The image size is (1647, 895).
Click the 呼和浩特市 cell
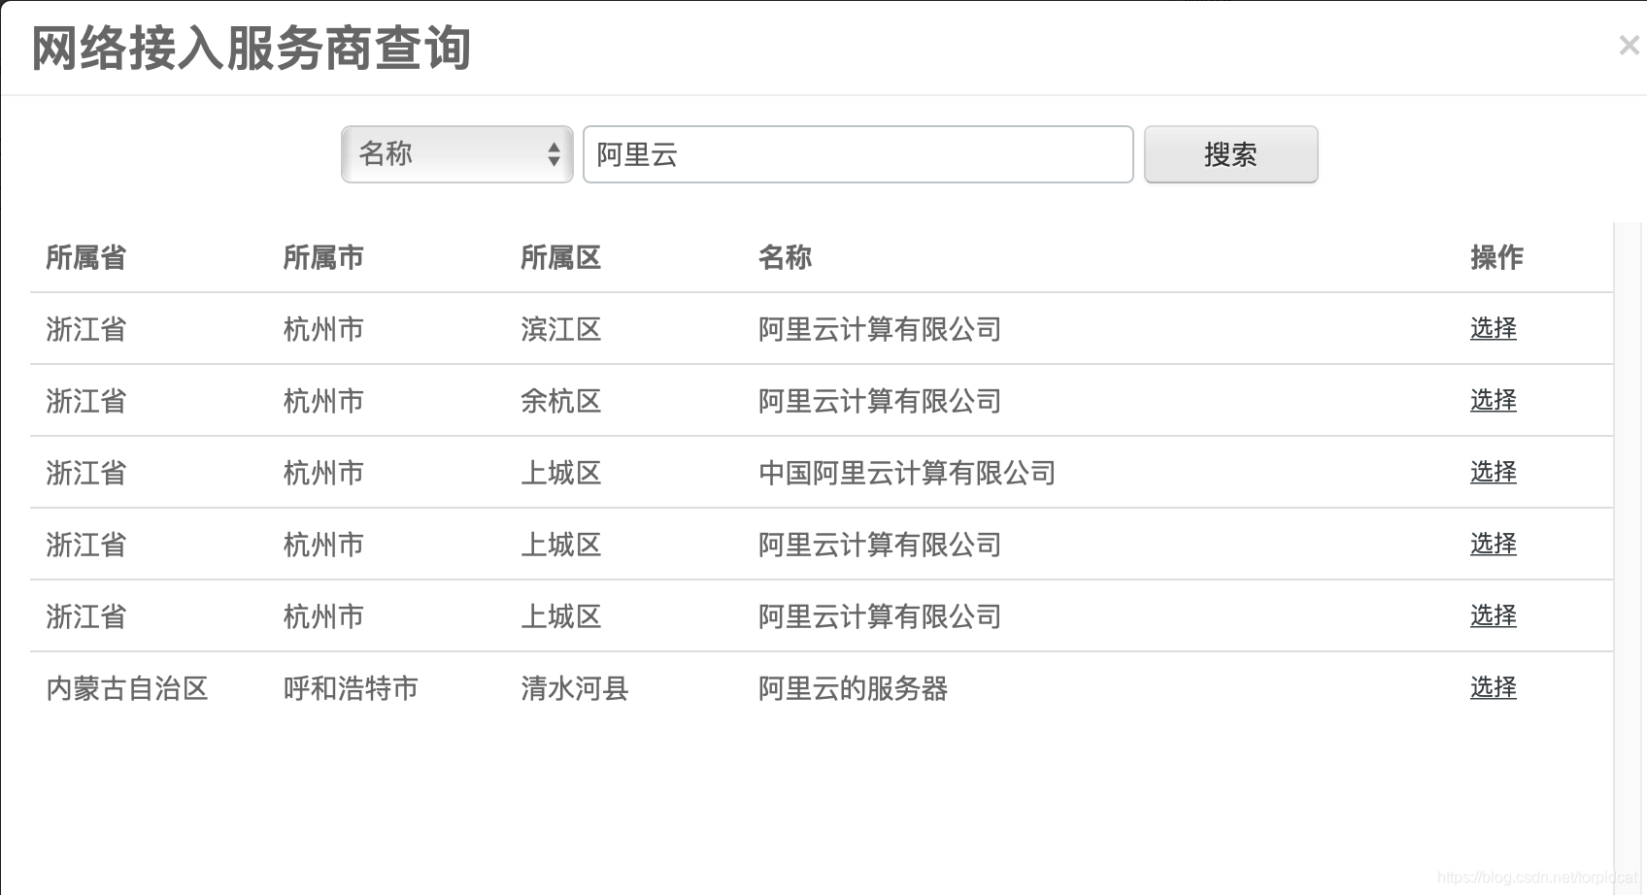coord(351,688)
